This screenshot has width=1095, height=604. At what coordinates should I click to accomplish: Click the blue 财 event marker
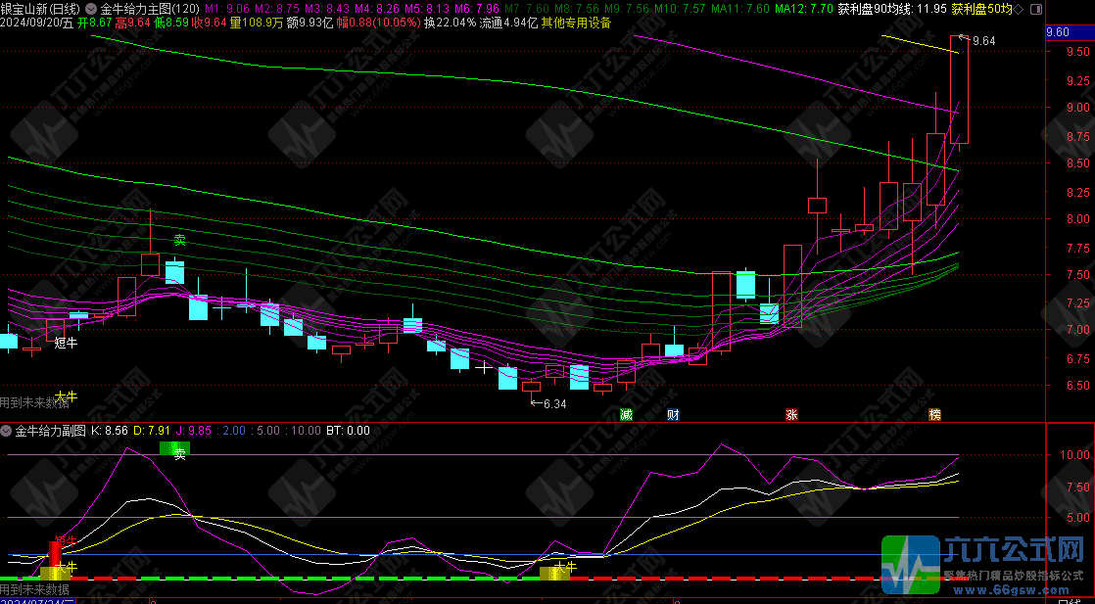pyautogui.click(x=673, y=414)
